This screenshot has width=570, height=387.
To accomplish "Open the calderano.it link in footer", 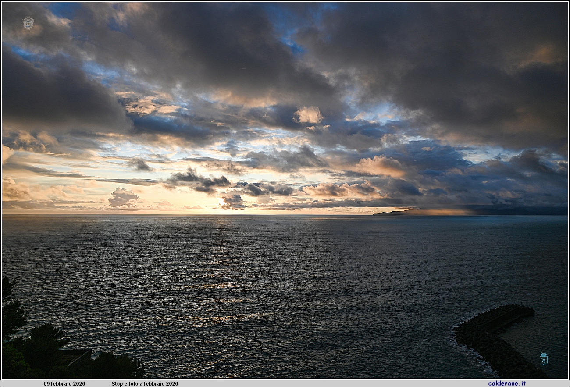I will (x=506, y=383).
